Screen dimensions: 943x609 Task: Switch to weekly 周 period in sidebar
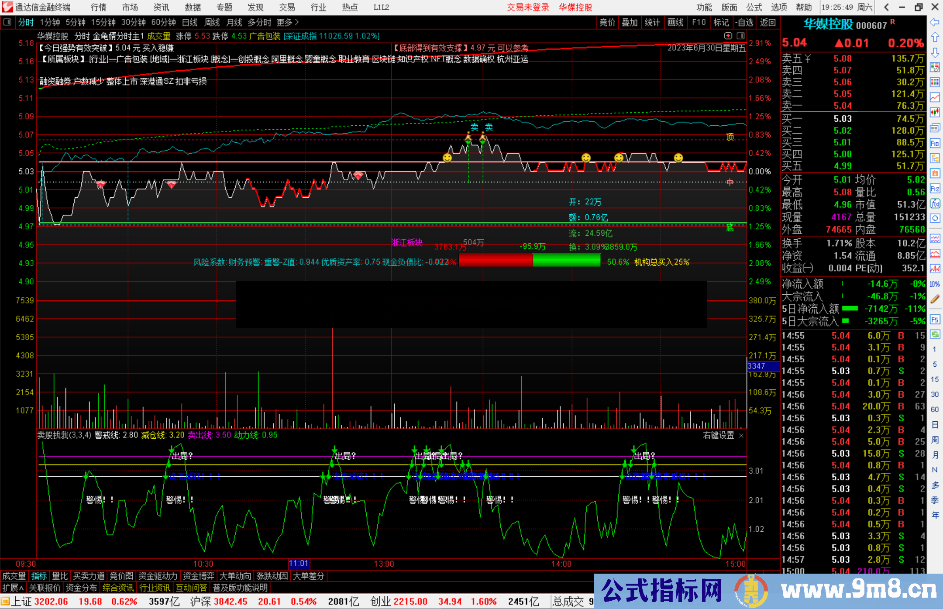click(935, 440)
